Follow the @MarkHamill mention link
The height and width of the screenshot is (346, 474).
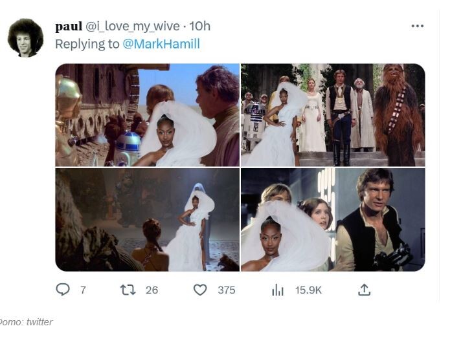pos(161,44)
